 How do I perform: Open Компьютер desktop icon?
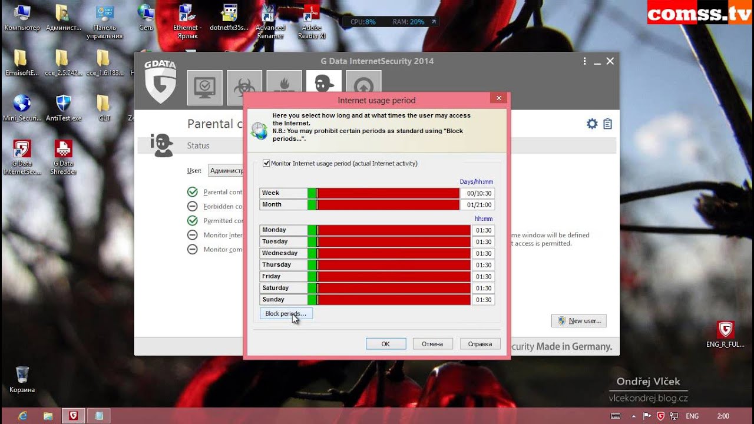click(x=22, y=18)
